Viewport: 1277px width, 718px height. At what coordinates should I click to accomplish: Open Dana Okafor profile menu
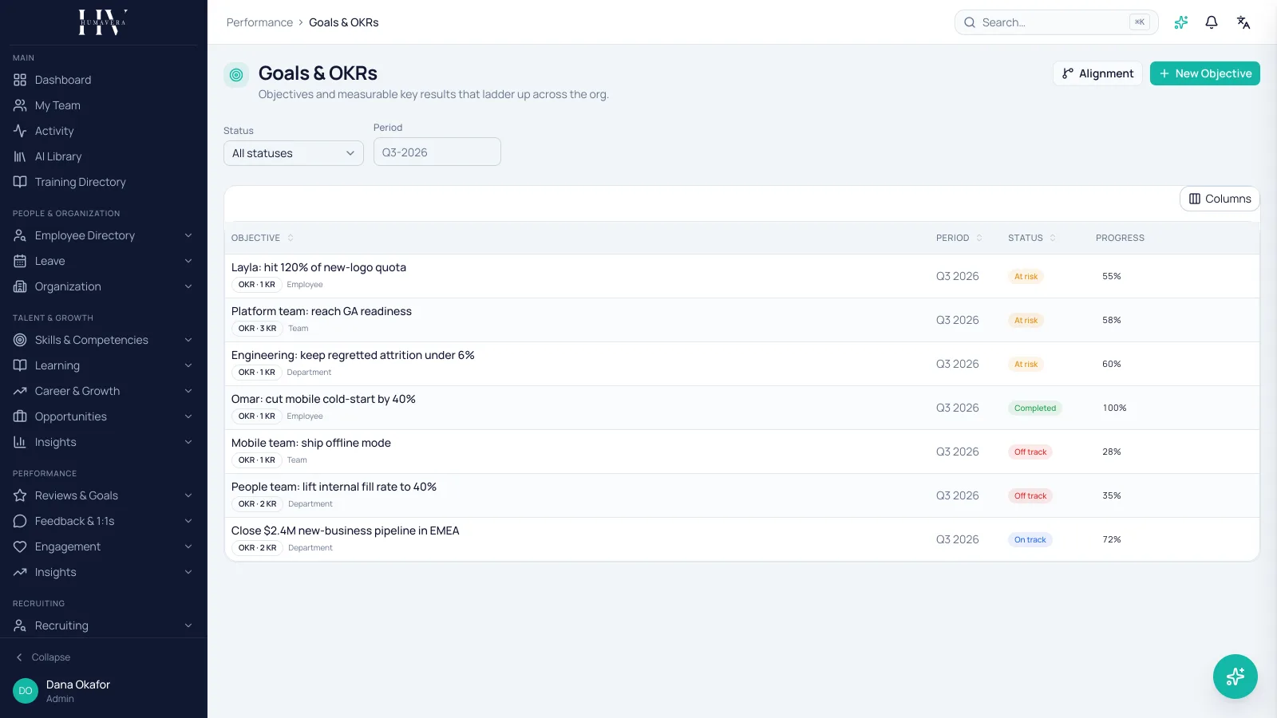104,691
